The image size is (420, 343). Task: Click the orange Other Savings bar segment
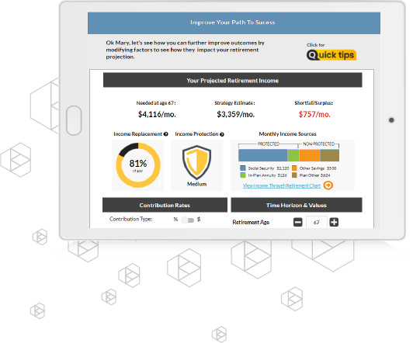tap(310, 155)
